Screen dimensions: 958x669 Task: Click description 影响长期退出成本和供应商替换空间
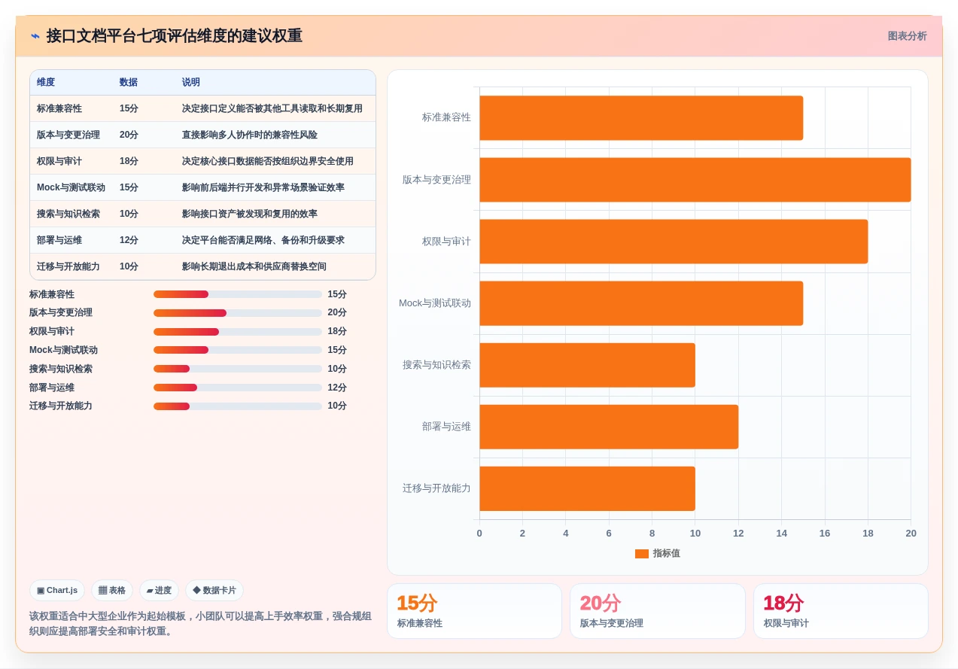[x=254, y=266]
